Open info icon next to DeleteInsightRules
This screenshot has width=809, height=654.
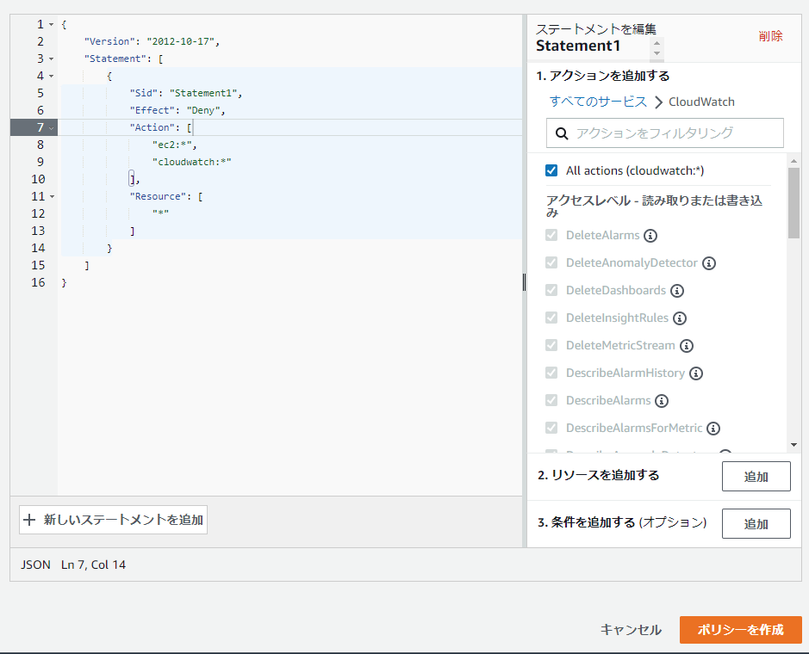tap(680, 318)
